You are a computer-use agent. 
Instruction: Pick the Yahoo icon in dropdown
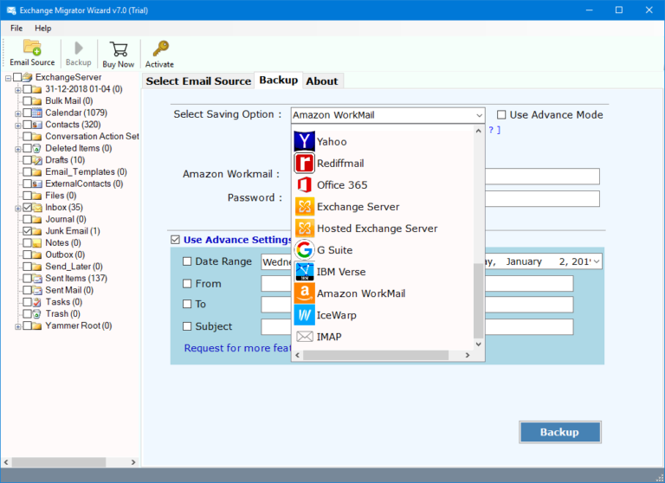pyautogui.click(x=304, y=141)
